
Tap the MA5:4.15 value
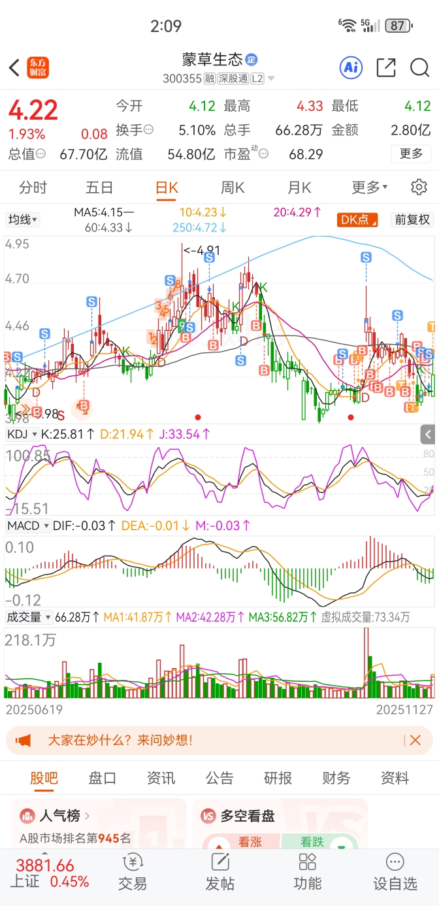(103, 212)
